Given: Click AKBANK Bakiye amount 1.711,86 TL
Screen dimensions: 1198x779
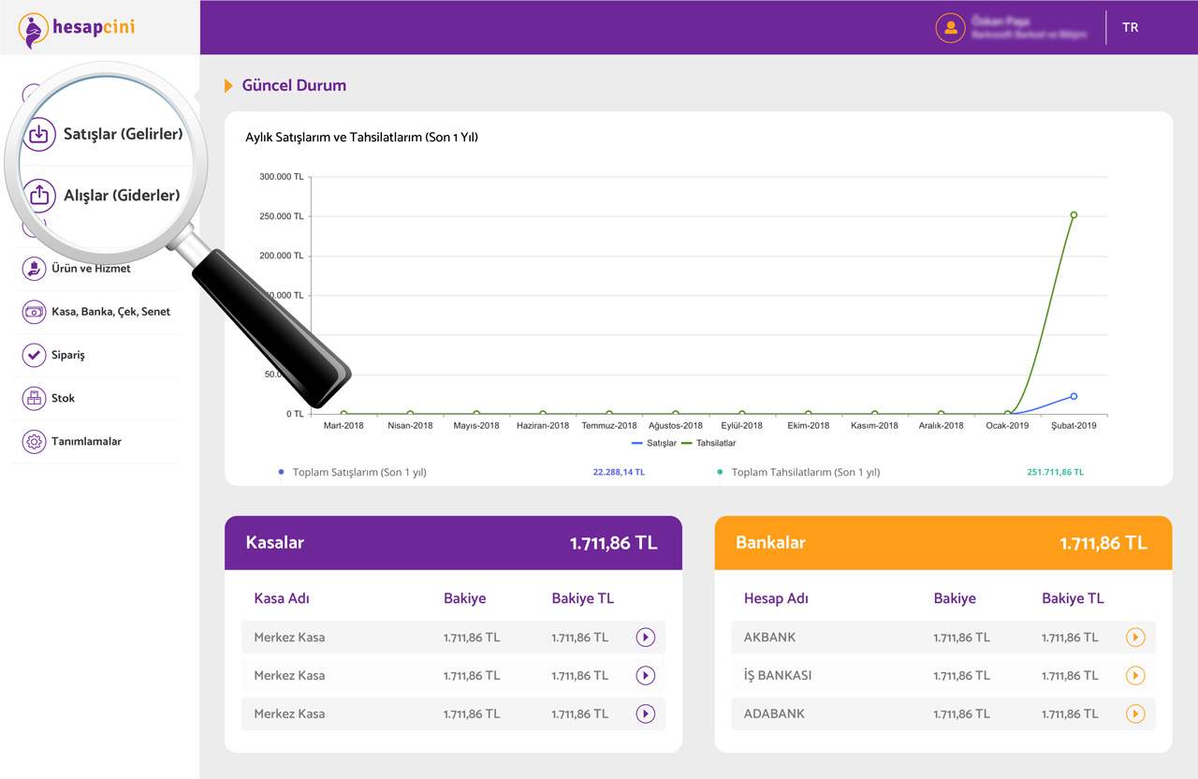Looking at the screenshot, I should click(961, 638).
